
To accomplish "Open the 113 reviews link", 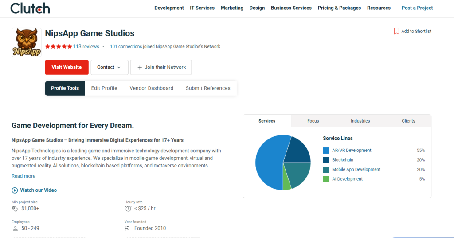I will (86, 46).
